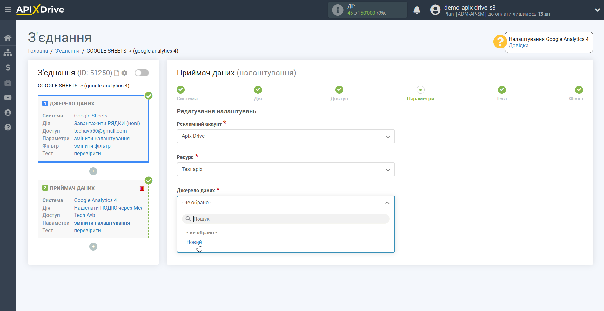Image resolution: width=604 pixels, height=311 pixels.
Task: Open the Google Analytics 4 system link
Action: (x=95, y=200)
